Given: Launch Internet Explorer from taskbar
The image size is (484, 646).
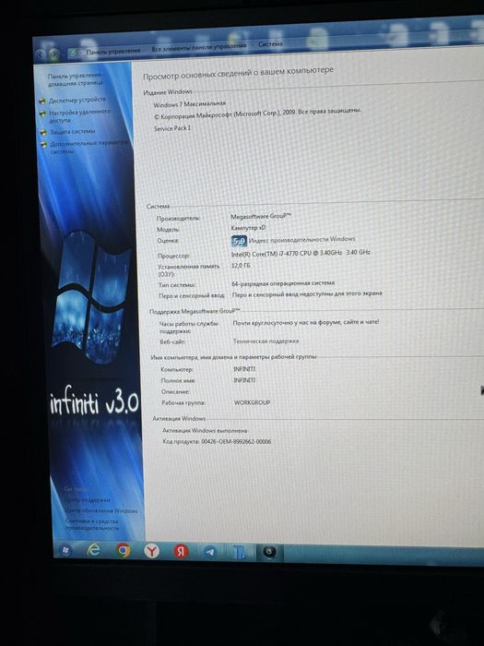Looking at the screenshot, I should [94, 550].
